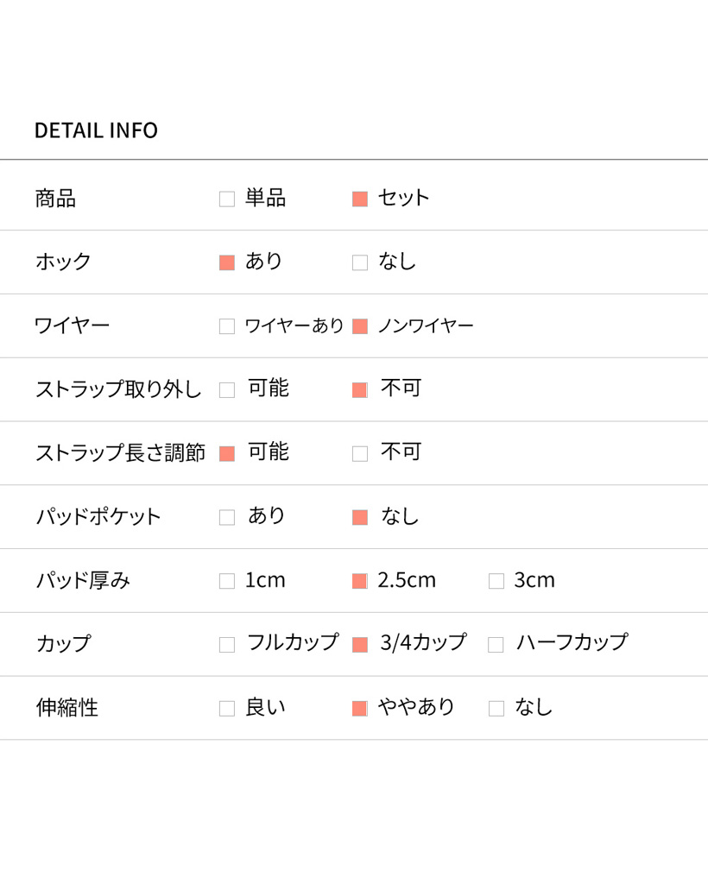Toggle the ノンワイヤー checkbox
The width and height of the screenshot is (708, 884).
[360, 326]
